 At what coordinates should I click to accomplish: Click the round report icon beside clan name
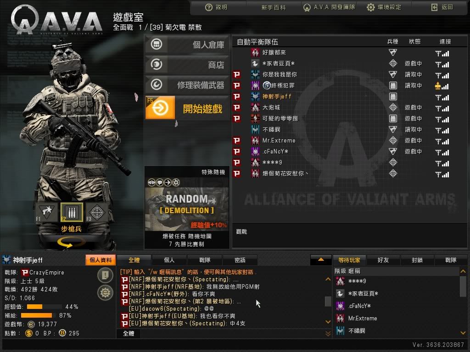coord(105,275)
